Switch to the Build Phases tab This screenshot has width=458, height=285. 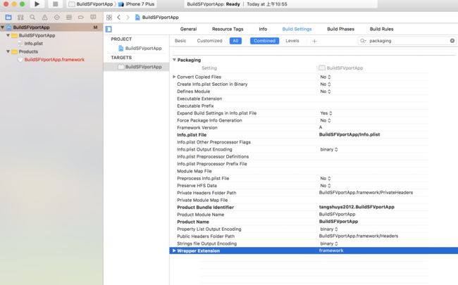[x=340, y=29]
